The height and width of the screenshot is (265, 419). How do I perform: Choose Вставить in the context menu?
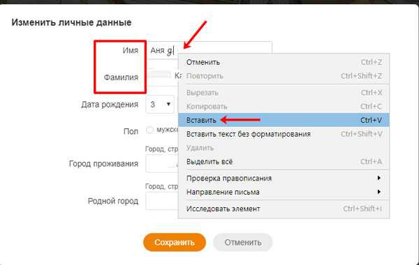[x=284, y=120]
